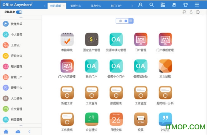Close the 我的桌面 tab
The width and height of the screenshot is (207, 135).
[x=63, y=6]
